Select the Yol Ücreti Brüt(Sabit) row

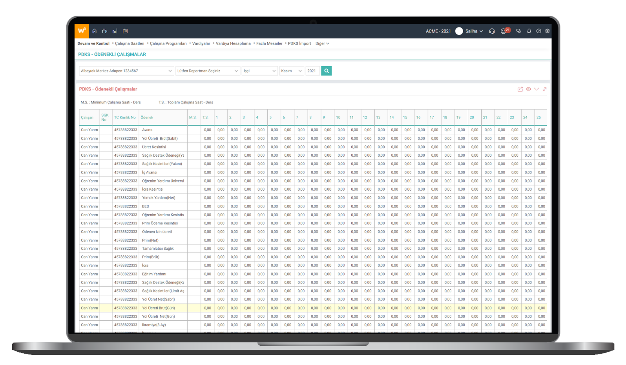[313, 139]
